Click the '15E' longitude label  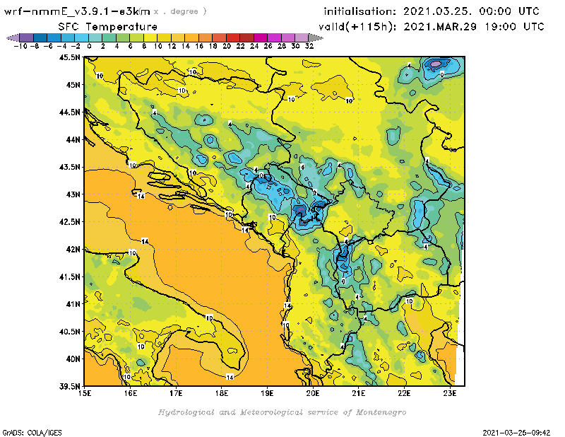click(85, 393)
